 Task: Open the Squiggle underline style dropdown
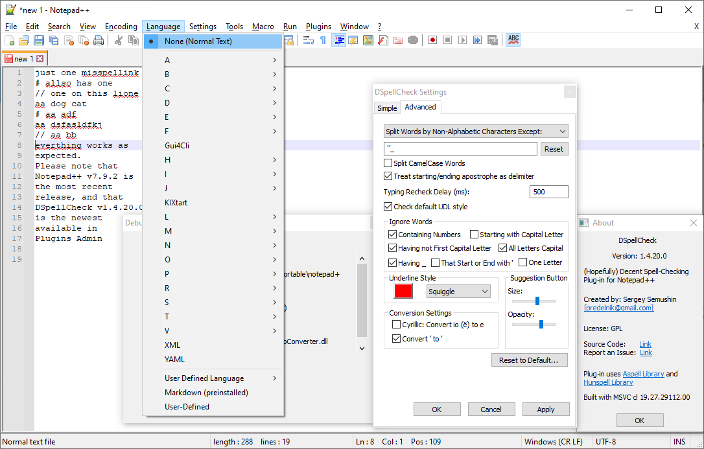[x=458, y=292]
